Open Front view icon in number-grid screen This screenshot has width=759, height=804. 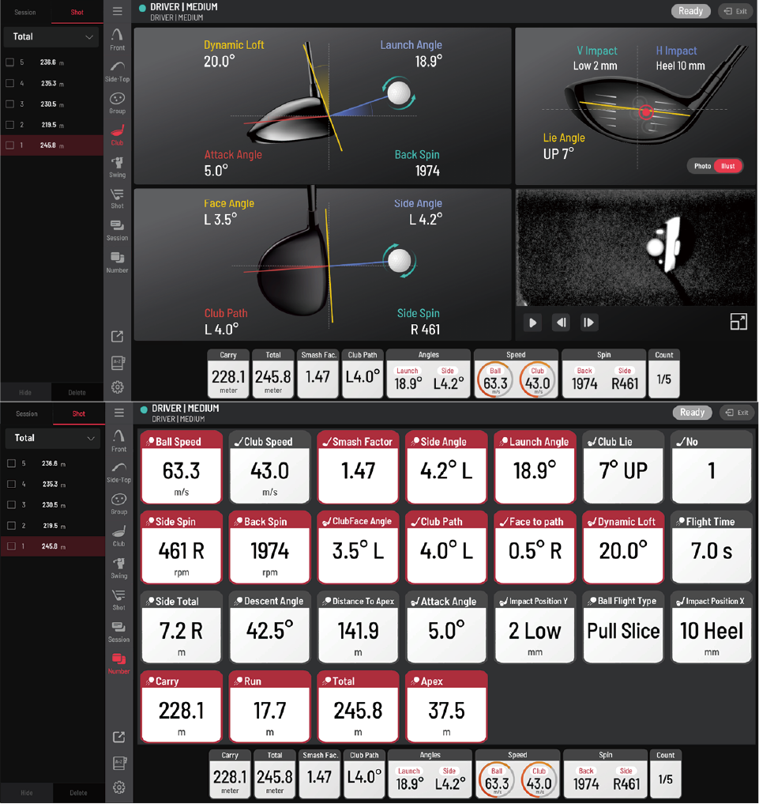pyautogui.click(x=118, y=440)
